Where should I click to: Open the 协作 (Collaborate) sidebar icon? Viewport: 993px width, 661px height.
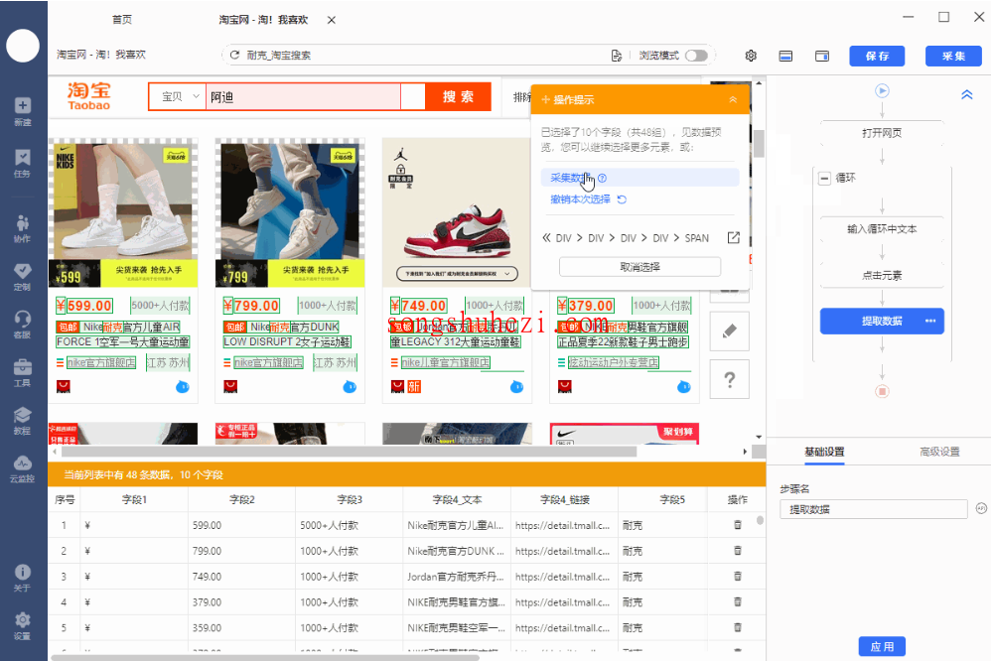tap(23, 228)
